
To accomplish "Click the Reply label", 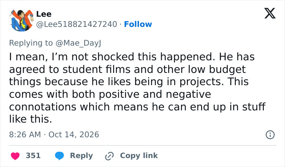I will pos(81,156).
